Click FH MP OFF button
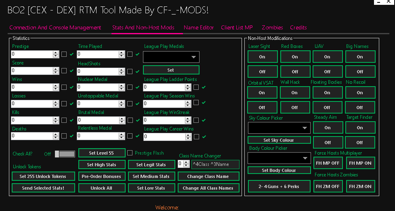Image resolution: width=395 pixels, height=211 pixels. 328,163
